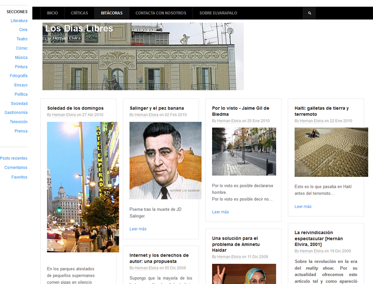Open the Literatura section link
Screen dimensions: 373x284
pyautogui.click(x=19, y=21)
